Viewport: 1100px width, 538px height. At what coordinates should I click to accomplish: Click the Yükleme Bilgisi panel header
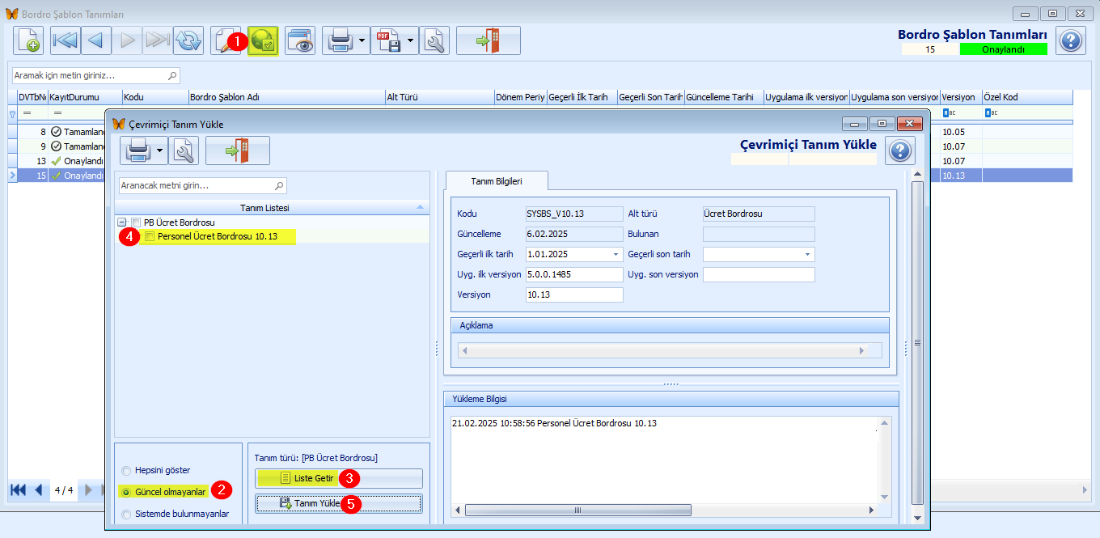[671, 399]
